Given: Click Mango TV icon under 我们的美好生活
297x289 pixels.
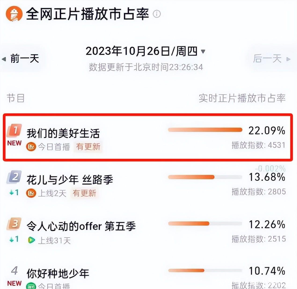Looking at the screenshot, I should (x=32, y=147).
